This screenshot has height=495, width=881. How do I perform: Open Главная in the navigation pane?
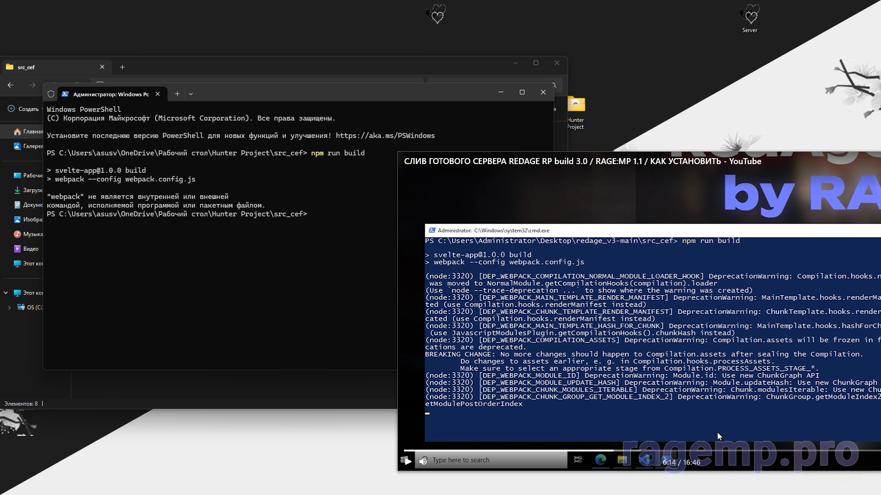pos(28,132)
